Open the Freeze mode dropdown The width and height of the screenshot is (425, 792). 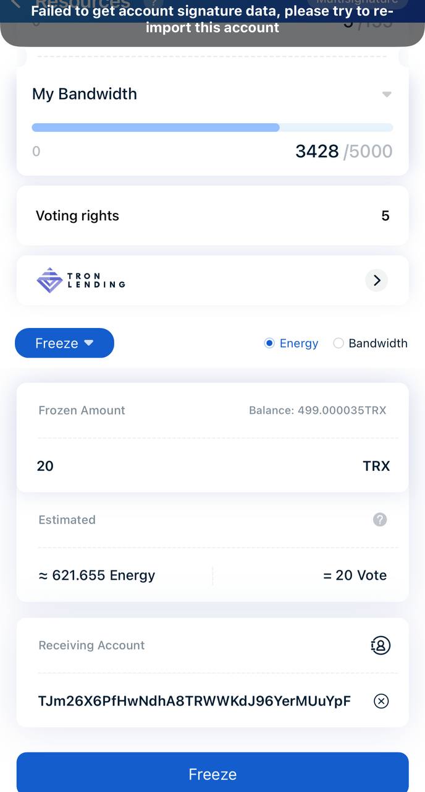tap(64, 343)
